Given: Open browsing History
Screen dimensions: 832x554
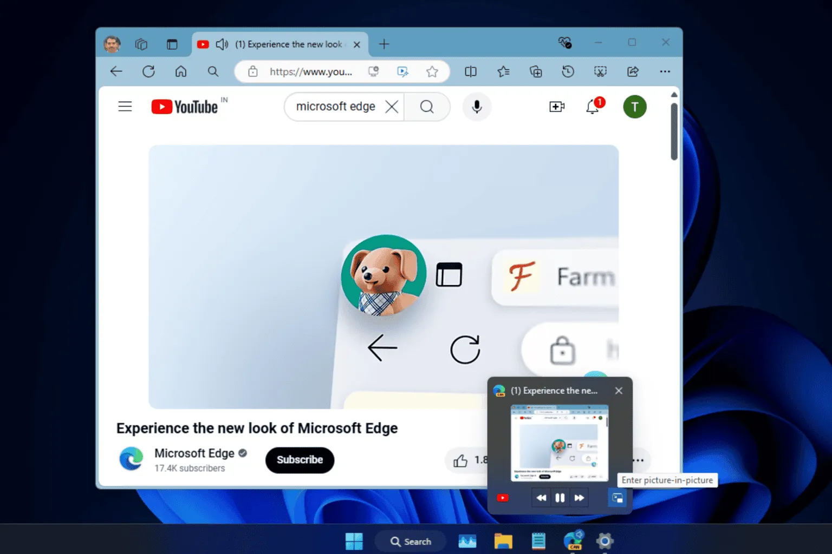Looking at the screenshot, I should (568, 71).
